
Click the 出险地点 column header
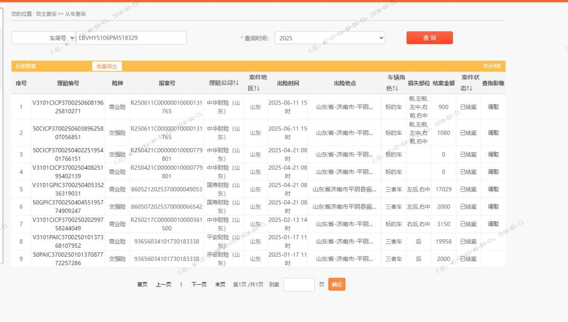[345, 83]
